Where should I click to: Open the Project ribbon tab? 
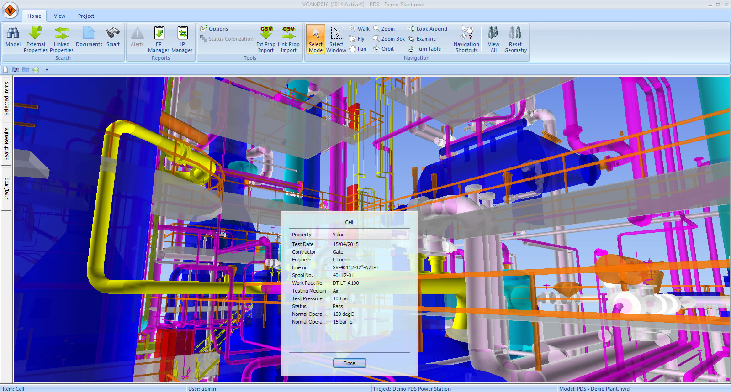point(86,16)
